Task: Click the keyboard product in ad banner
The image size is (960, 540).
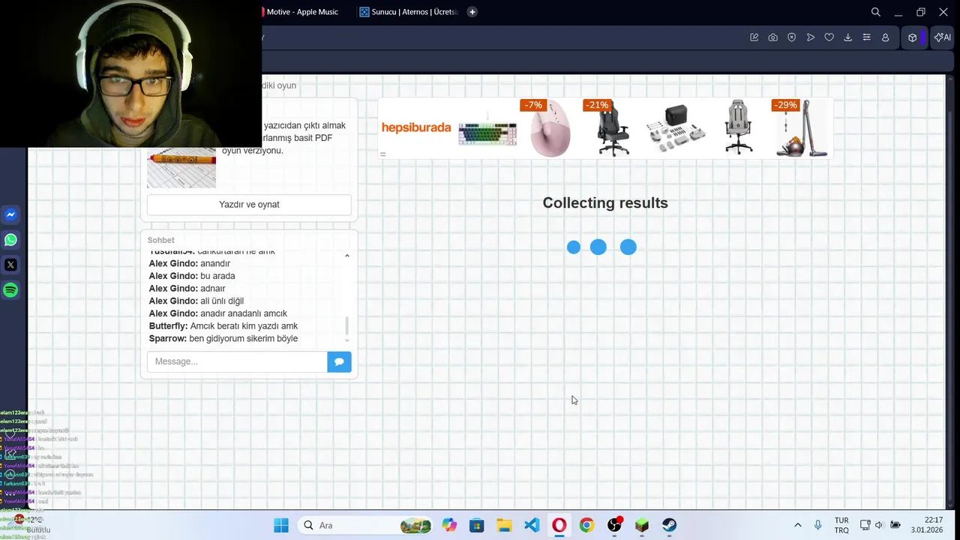Action: (x=487, y=133)
